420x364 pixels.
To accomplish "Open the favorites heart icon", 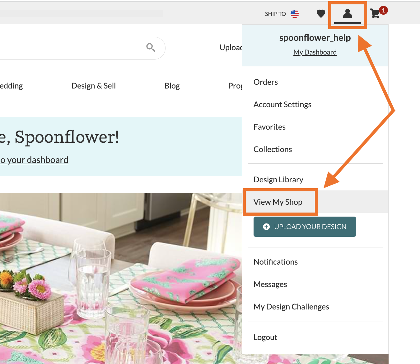I will tap(321, 14).
